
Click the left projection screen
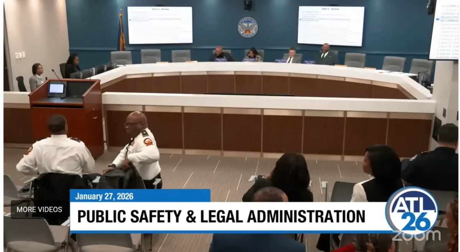160,25
